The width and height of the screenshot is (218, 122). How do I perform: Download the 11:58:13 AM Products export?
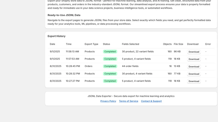click(x=194, y=52)
